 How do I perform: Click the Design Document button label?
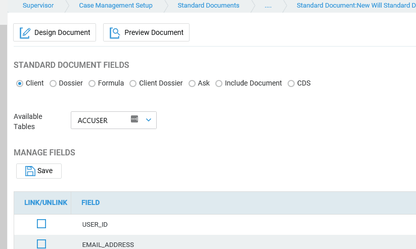click(62, 32)
